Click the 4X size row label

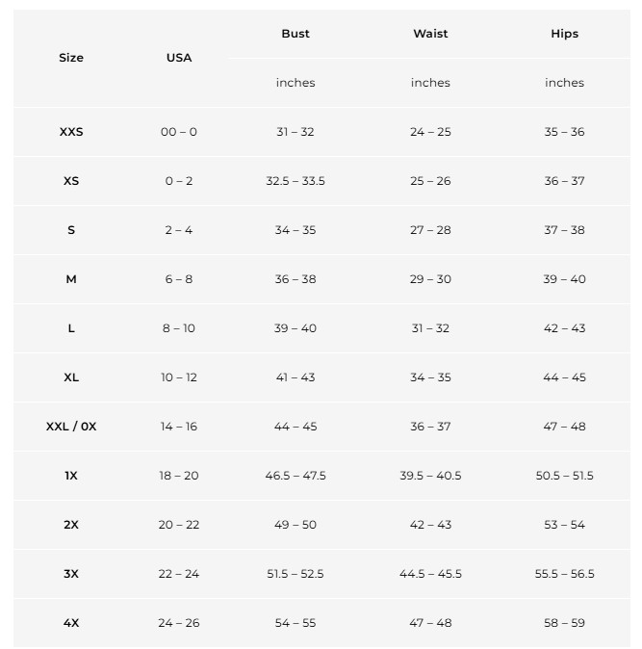pos(71,623)
